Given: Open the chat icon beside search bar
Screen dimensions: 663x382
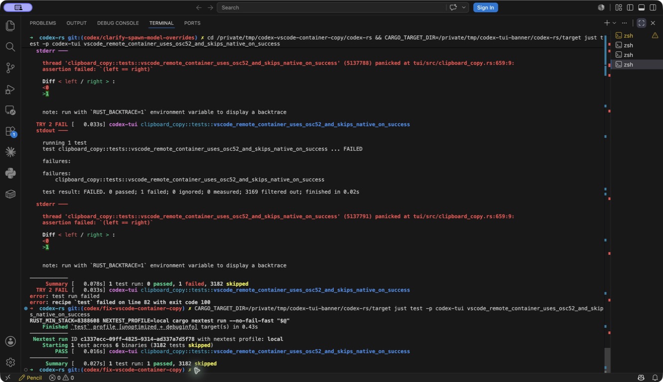Looking at the screenshot, I should pyautogui.click(x=453, y=7).
